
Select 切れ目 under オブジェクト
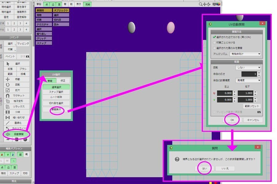pos(61,20)
